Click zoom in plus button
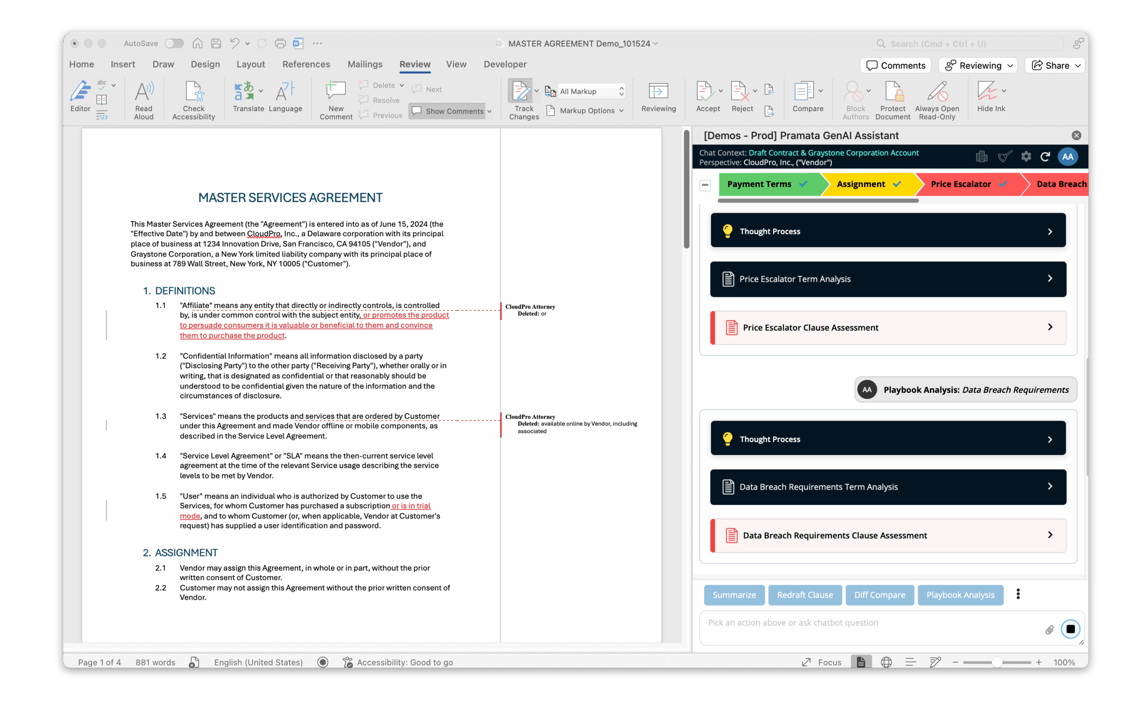The width and height of the screenshot is (1147, 721). tap(1039, 662)
